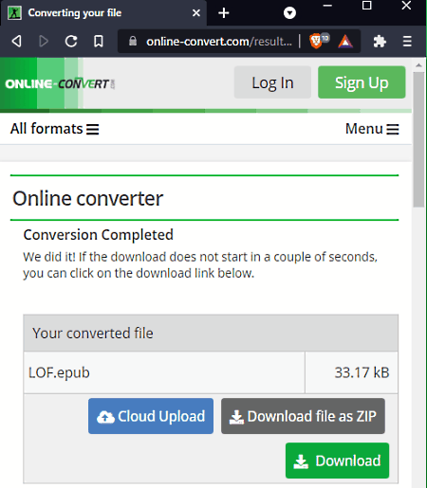
Task: Open the browser hamburger menu
Action: pos(407,42)
